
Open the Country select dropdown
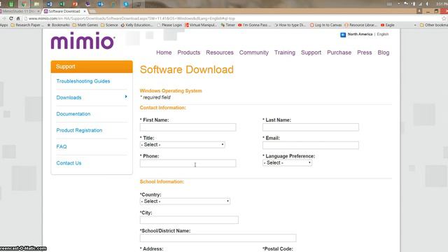(x=185, y=202)
